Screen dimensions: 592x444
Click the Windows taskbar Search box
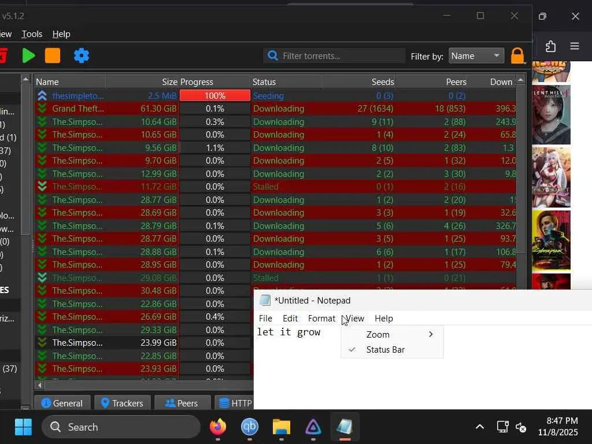(121, 427)
